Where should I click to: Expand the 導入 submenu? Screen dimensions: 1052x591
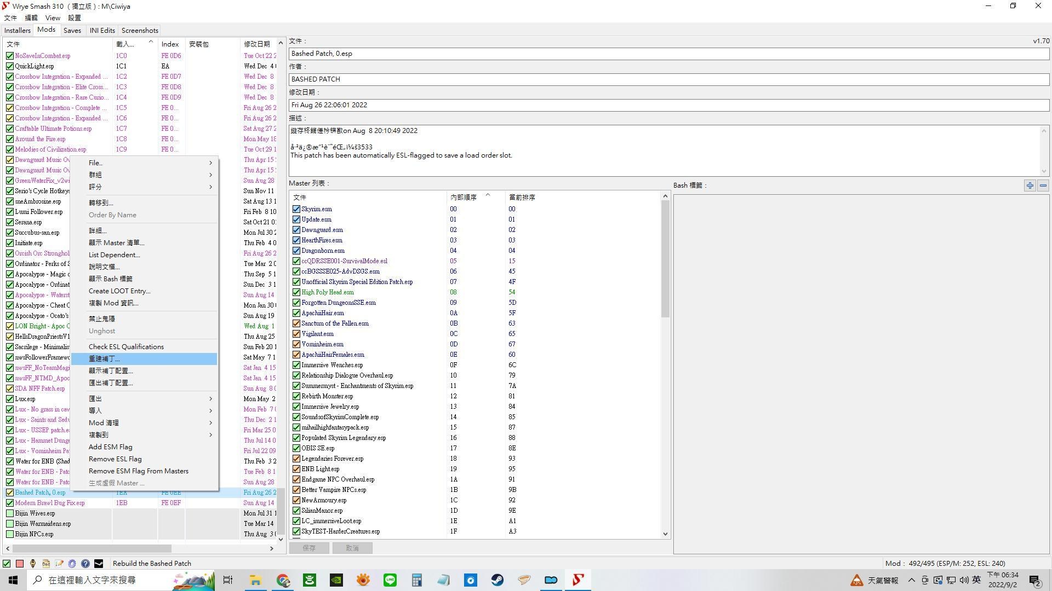pos(145,411)
